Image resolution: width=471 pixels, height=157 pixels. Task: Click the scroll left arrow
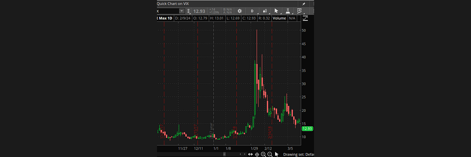[240, 154]
